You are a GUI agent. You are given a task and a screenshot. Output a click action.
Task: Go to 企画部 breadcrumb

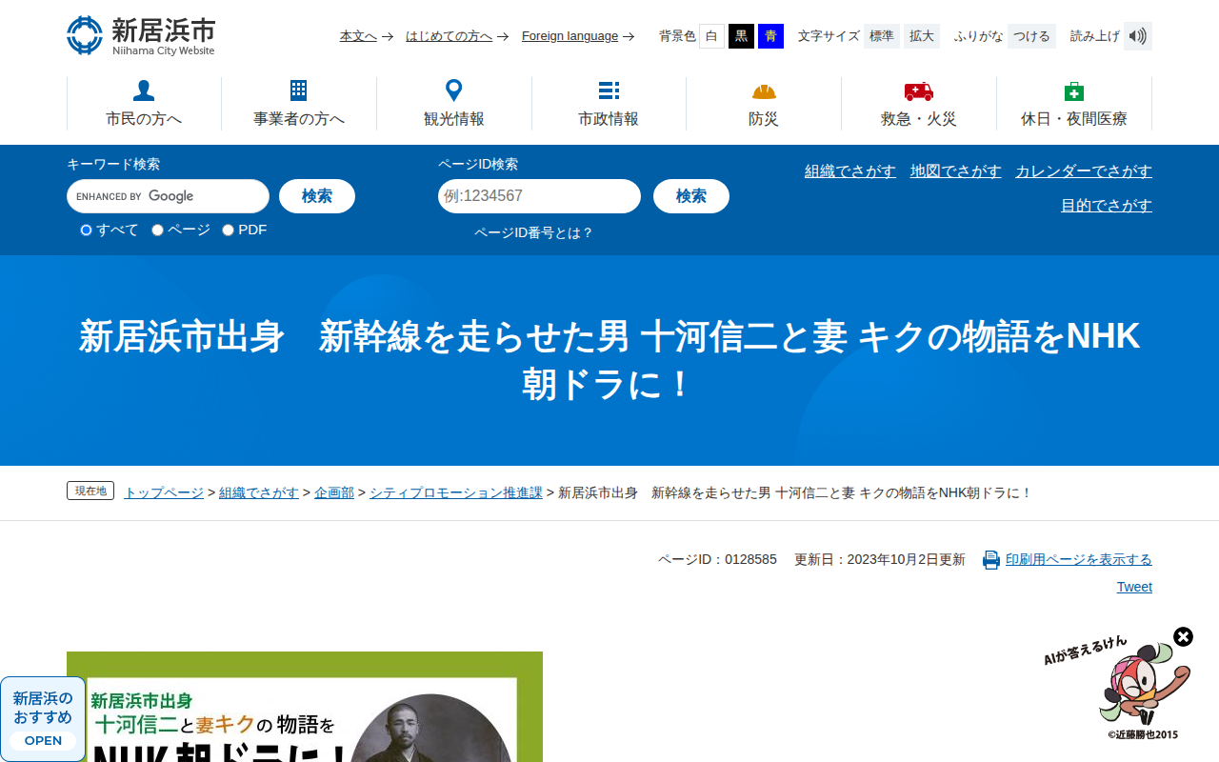coord(334,492)
